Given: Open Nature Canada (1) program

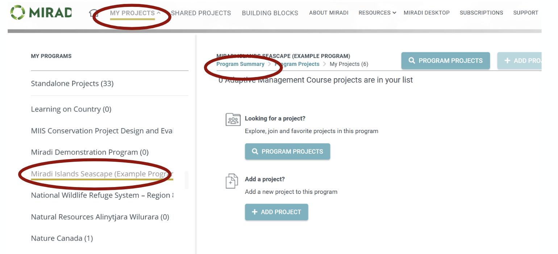Looking at the screenshot, I should pos(62,238).
